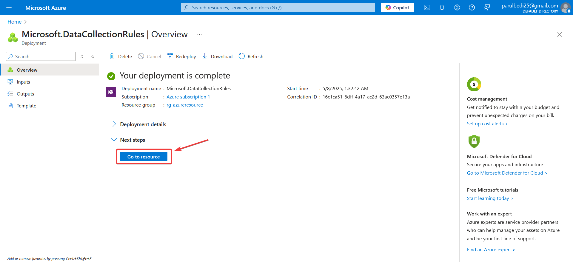Click the Cancel toolbar command
This screenshot has width=573, height=262.
[x=150, y=56]
